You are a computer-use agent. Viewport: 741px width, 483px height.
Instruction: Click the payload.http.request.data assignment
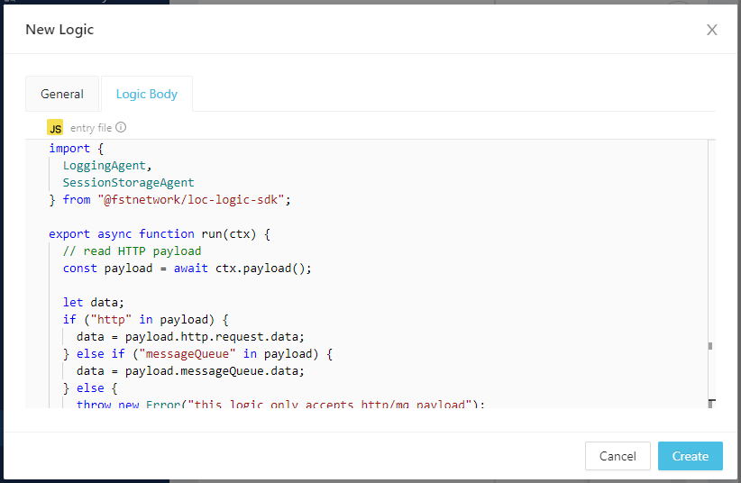point(184,337)
